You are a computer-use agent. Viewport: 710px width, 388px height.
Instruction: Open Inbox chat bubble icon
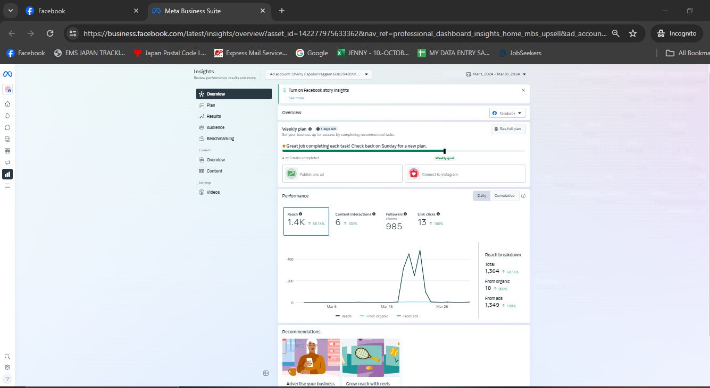point(7,127)
